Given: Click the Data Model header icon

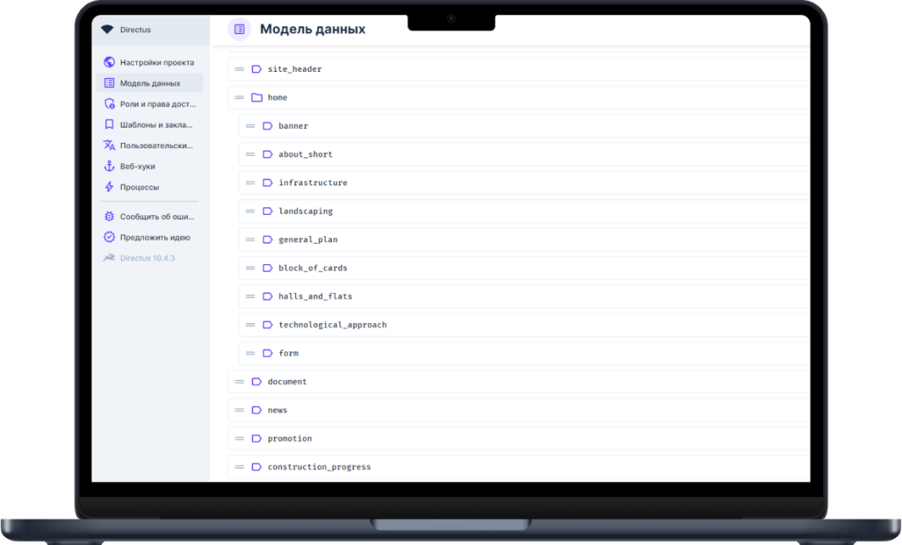Looking at the screenshot, I should [x=239, y=29].
